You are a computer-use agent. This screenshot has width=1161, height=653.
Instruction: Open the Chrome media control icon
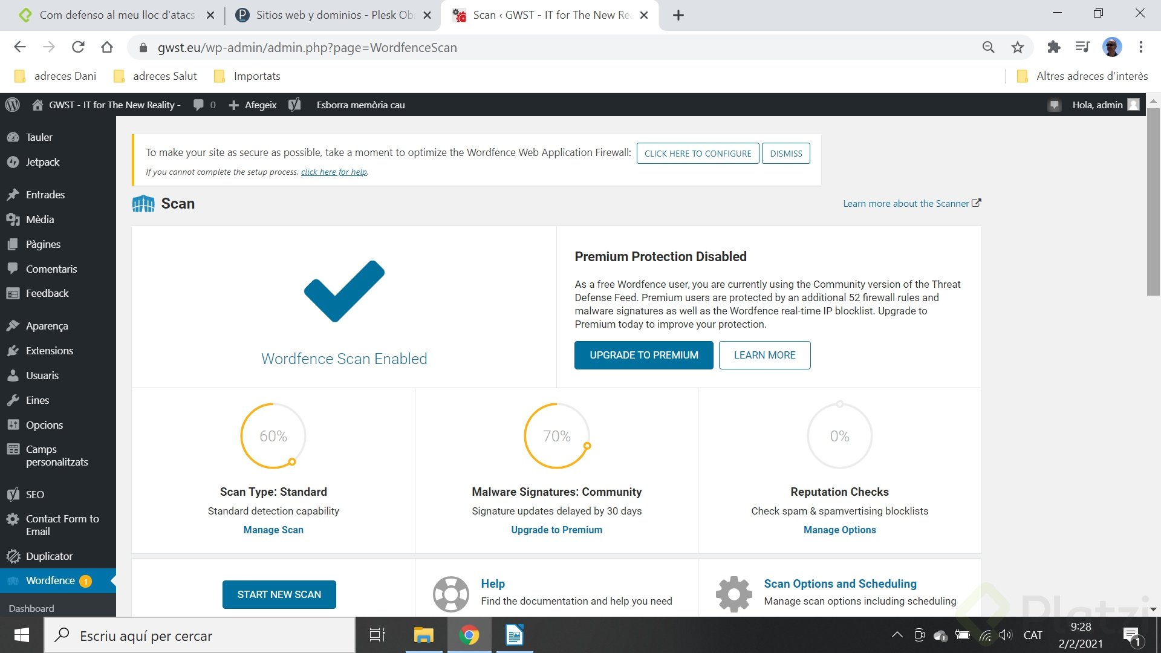click(x=1082, y=47)
